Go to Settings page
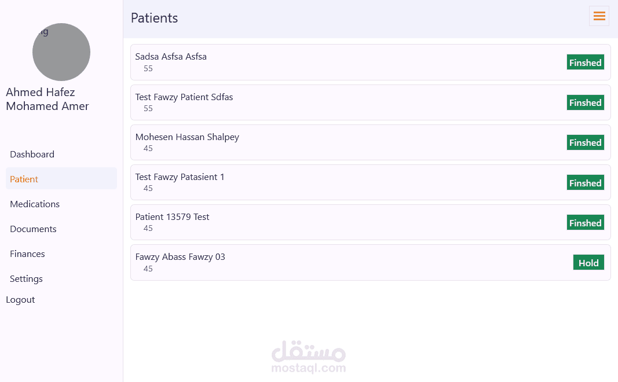Image resolution: width=618 pixels, height=382 pixels. [27, 279]
